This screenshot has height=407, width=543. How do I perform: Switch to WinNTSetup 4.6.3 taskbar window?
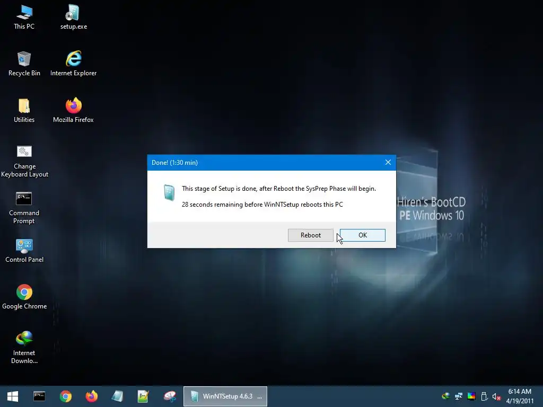(x=225, y=396)
